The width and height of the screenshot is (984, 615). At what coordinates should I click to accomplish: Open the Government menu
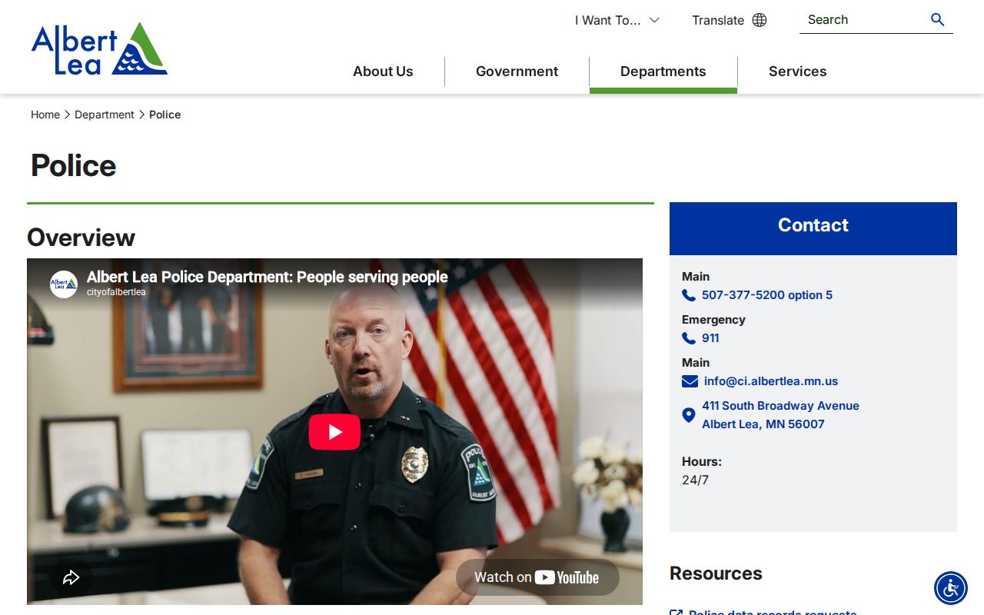tap(517, 71)
